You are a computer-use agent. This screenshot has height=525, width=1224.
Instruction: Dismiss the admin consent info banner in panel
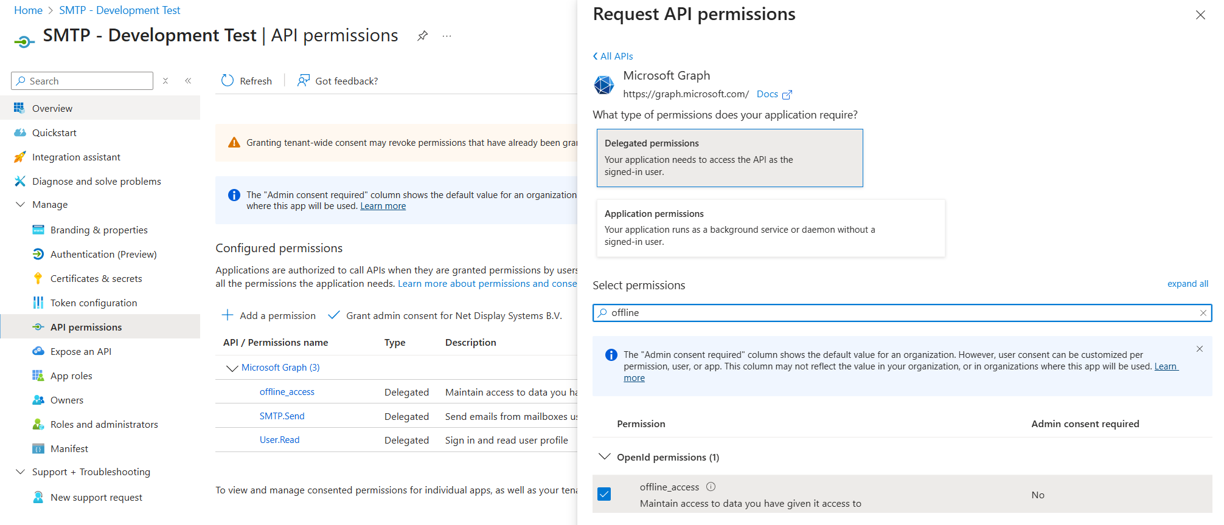coord(1200,349)
